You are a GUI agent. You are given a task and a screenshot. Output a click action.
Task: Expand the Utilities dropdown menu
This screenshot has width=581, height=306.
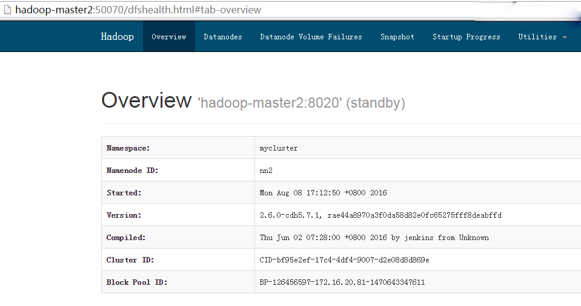point(542,37)
